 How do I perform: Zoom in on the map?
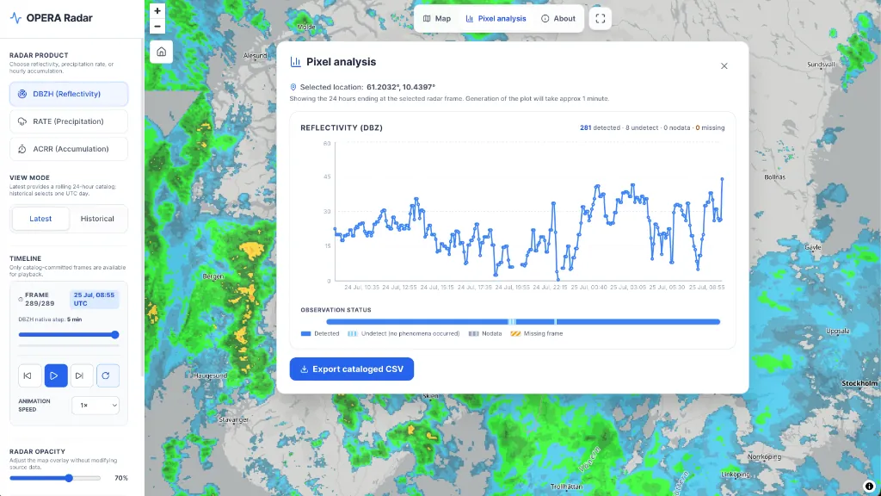point(157,10)
